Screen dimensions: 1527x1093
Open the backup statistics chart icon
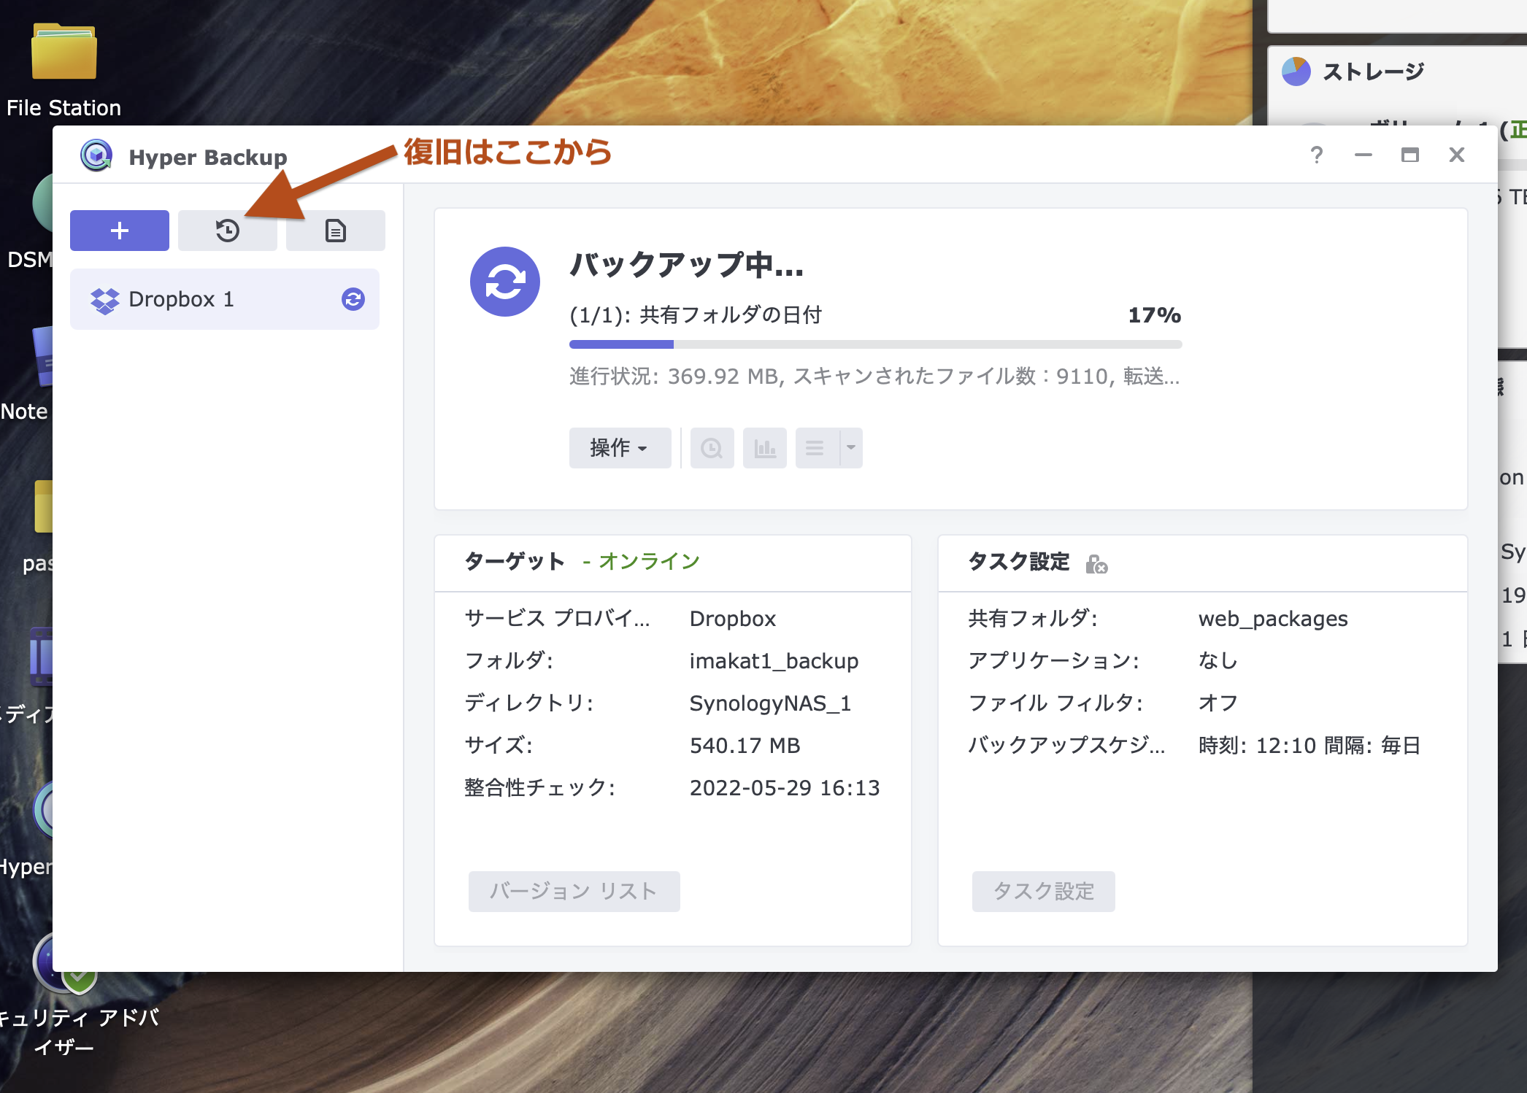click(764, 448)
